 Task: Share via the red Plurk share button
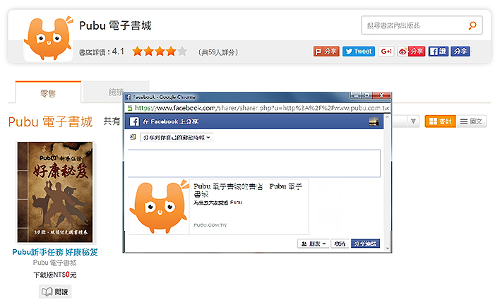tap(326, 52)
